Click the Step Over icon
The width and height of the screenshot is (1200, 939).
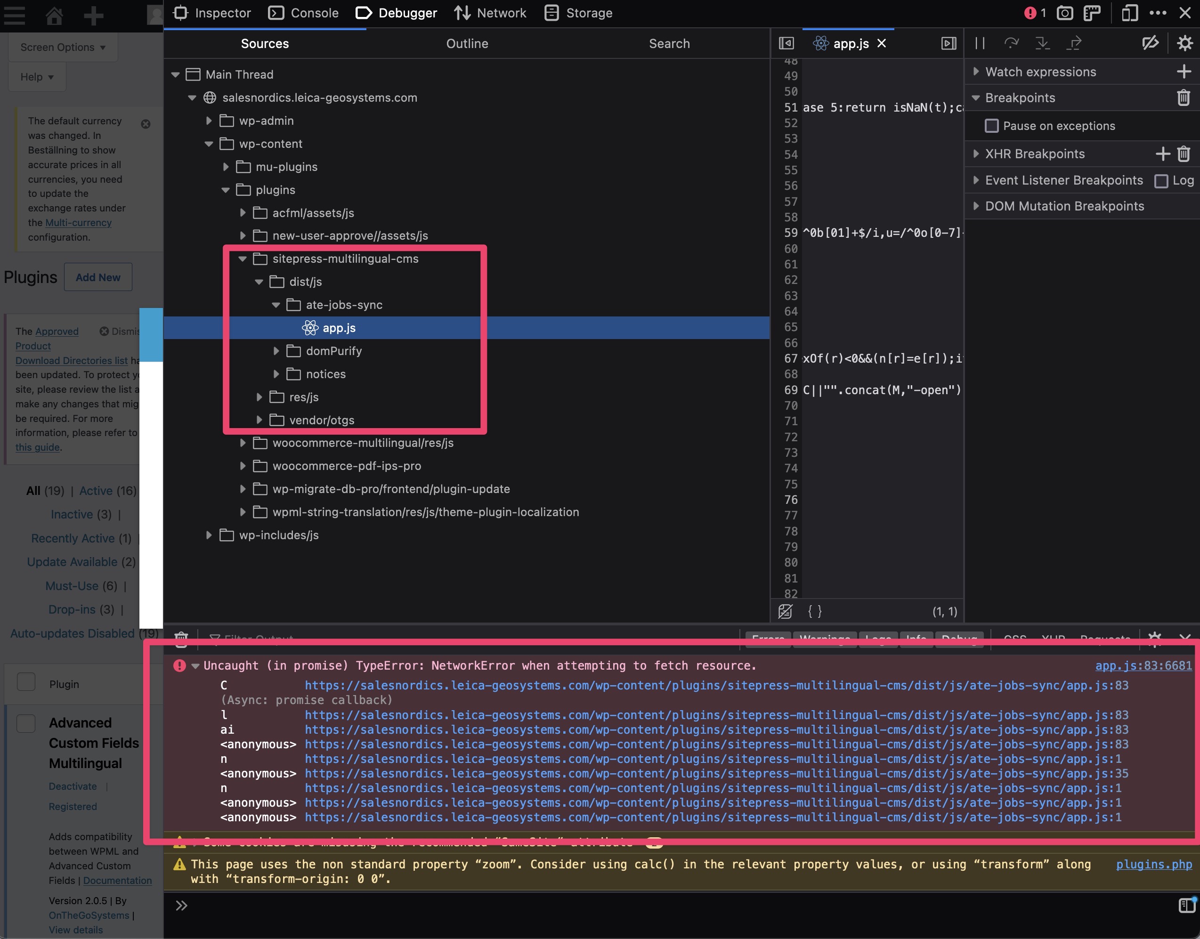click(1011, 43)
